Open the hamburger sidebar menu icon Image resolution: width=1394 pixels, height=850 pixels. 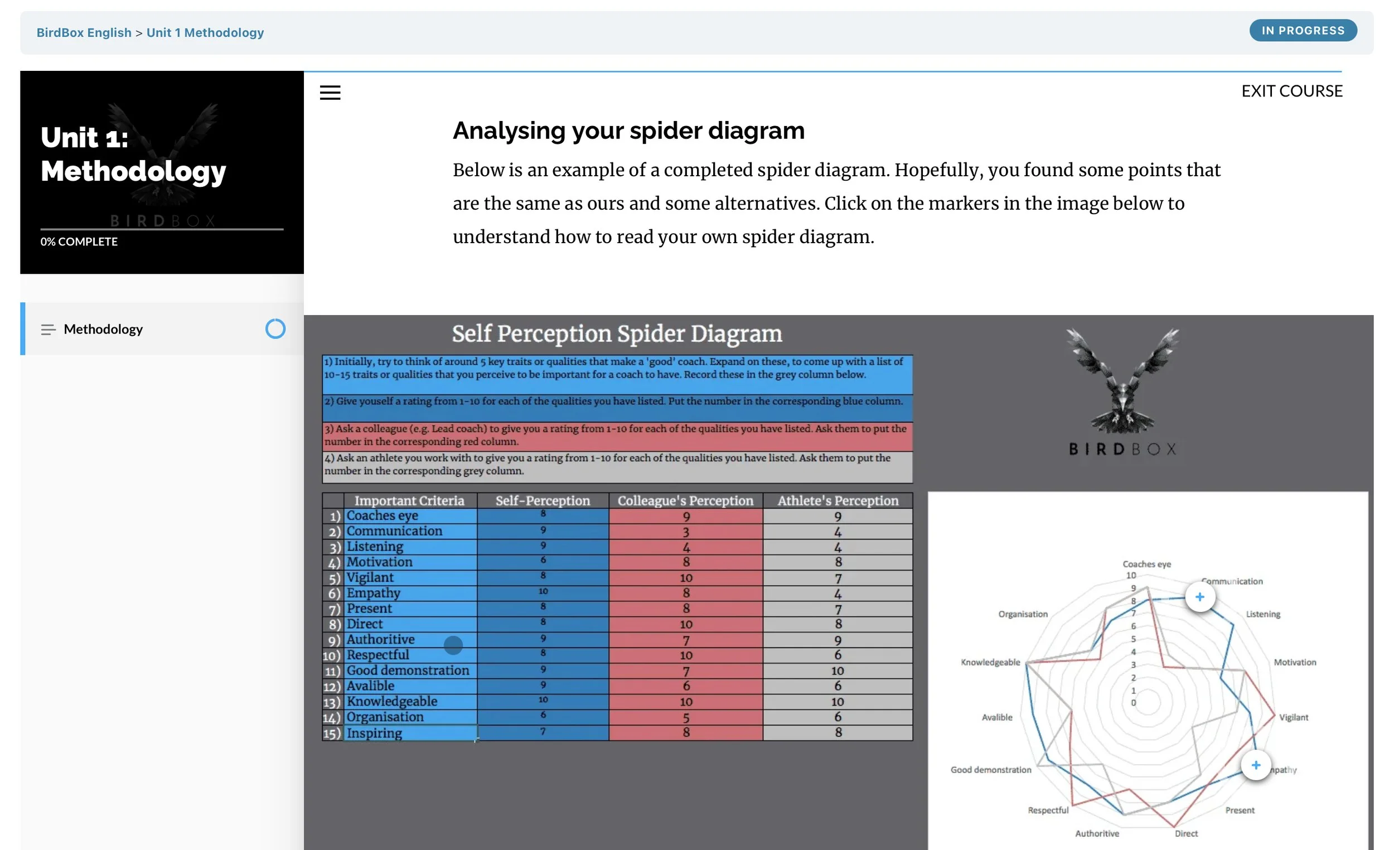(x=330, y=92)
